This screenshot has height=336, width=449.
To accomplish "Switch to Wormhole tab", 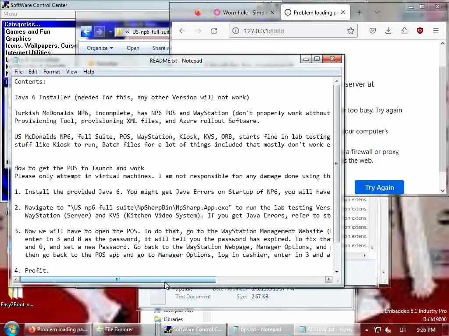I will click(244, 13).
